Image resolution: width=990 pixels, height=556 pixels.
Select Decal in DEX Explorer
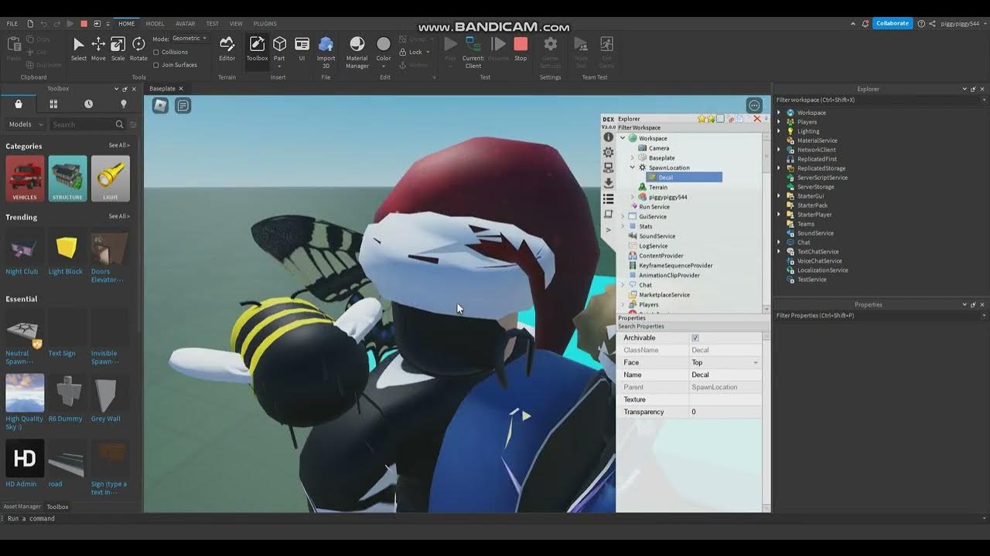point(684,178)
